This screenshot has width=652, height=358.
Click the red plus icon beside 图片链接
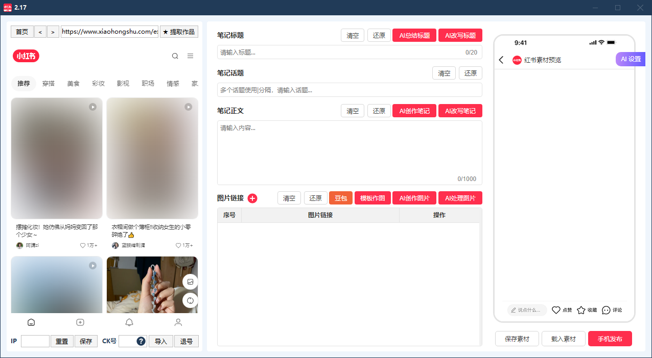(252, 198)
